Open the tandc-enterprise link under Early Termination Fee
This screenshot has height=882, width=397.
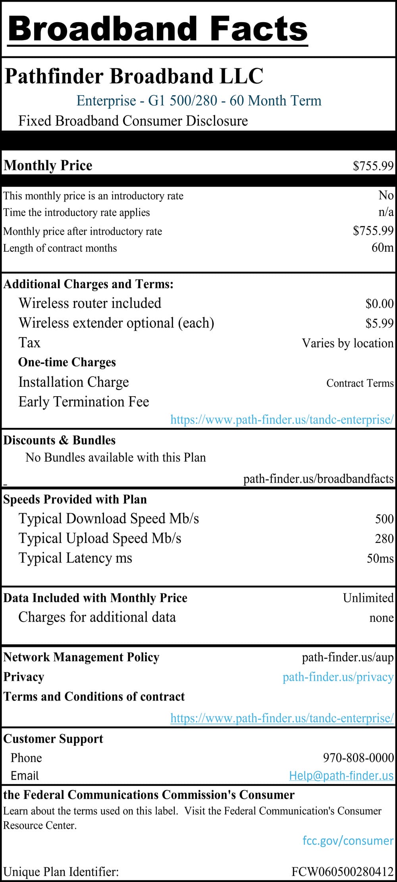(282, 420)
